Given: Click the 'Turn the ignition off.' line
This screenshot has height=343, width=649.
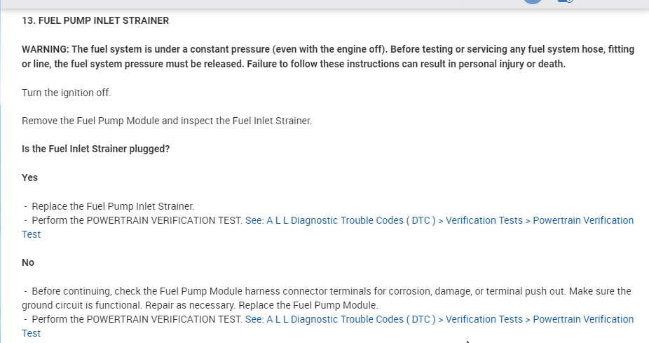Looking at the screenshot, I should point(67,93).
